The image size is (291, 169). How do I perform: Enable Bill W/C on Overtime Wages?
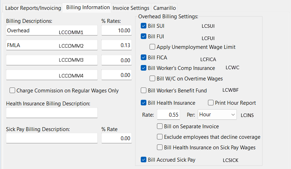[152, 79]
